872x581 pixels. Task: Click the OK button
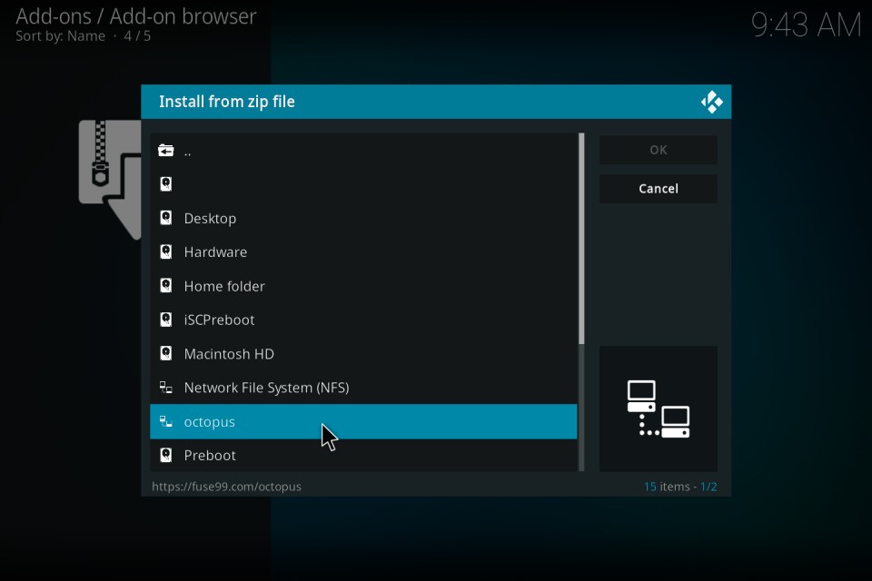pyautogui.click(x=658, y=150)
